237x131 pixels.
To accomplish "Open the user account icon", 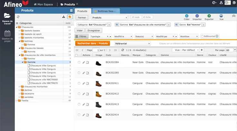I will 221,3.
